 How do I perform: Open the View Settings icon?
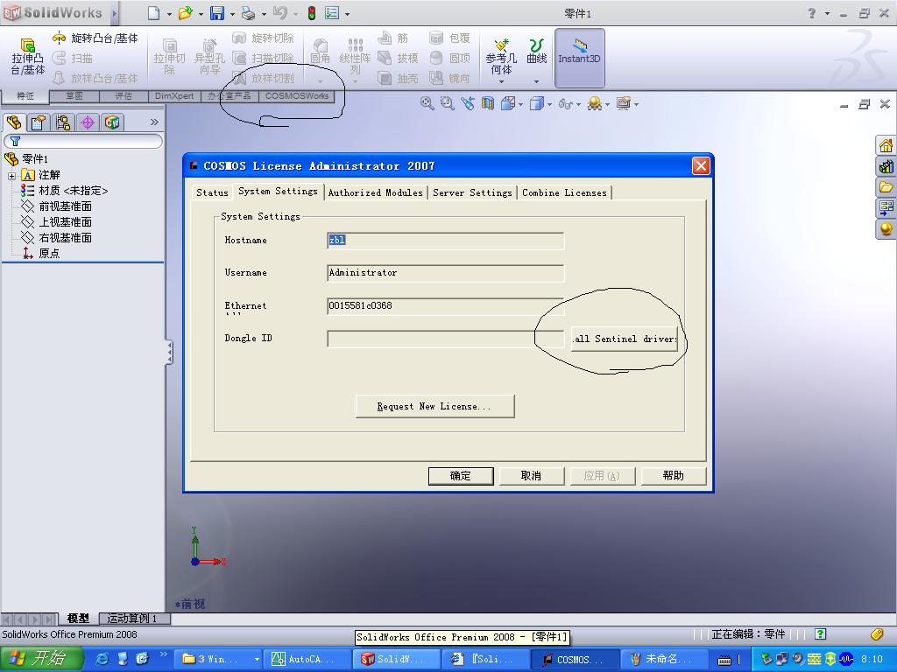point(624,103)
